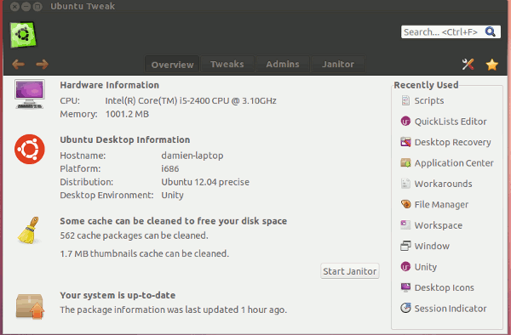
Task: Open Desktop Recovery link
Action: (453, 143)
